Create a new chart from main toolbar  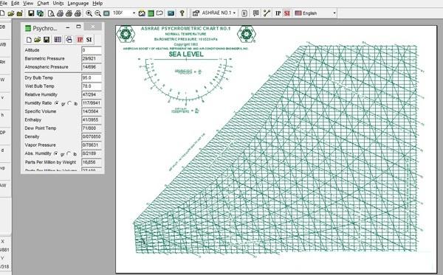pyautogui.click(x=2, y=13)
